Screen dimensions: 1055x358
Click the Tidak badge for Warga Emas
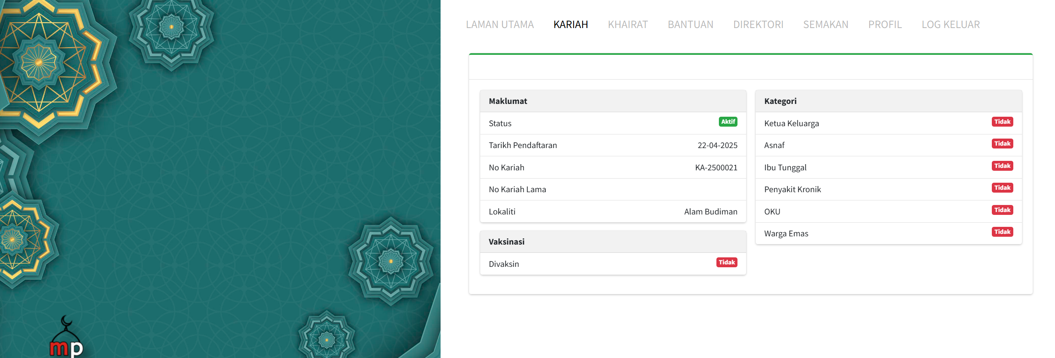pyautogui.click(x=1002, y=232)
